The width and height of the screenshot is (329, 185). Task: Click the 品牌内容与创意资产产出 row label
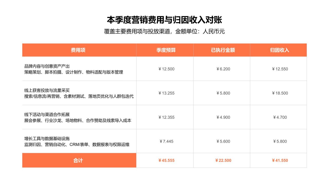click(x=47, y=66)
